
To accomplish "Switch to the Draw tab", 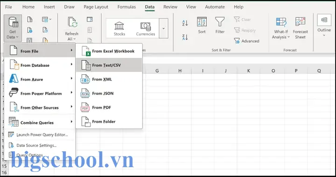I will [x=69, y=7].
